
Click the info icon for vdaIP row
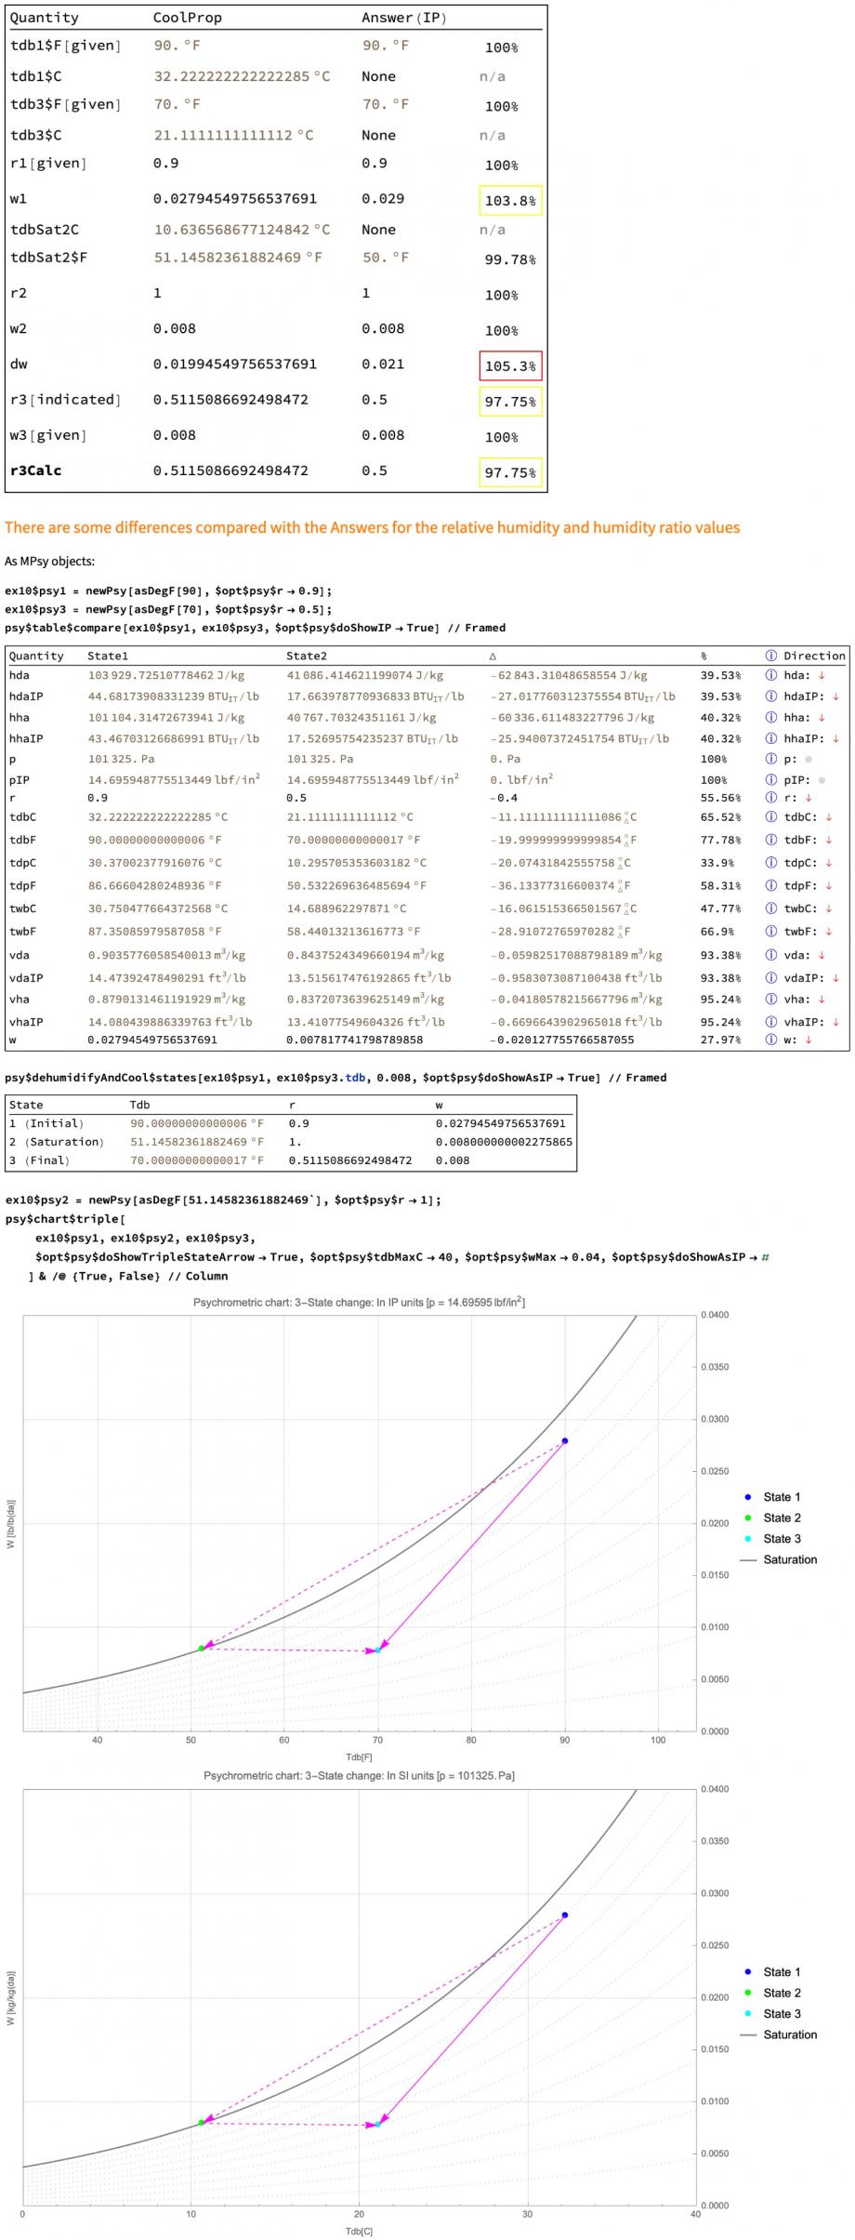point(770,977)
